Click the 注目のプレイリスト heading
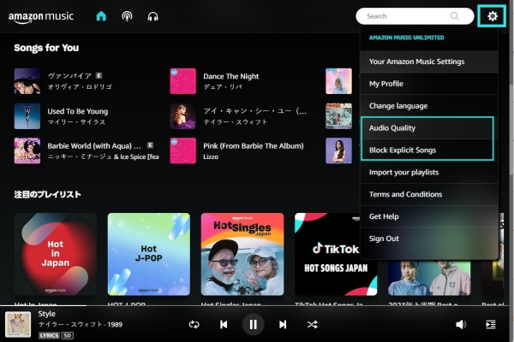 coord(47,194)
